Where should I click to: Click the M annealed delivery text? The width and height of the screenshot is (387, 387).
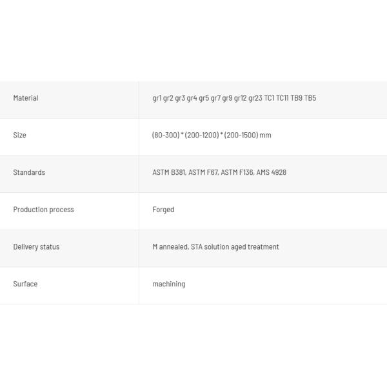(170, 247)
